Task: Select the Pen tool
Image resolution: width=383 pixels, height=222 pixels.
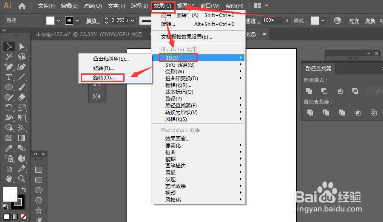Action: pos(9,67)
